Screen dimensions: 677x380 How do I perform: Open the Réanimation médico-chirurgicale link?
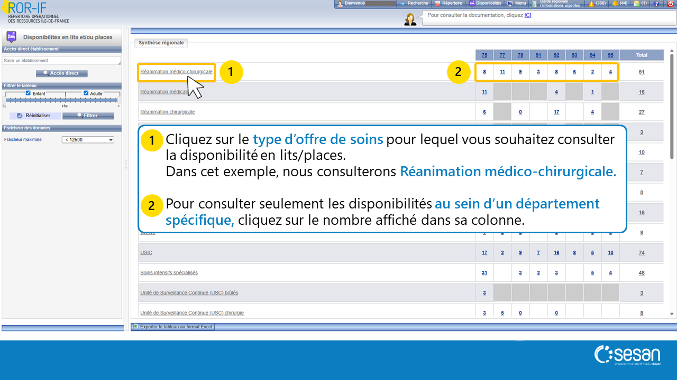[176, 72]
